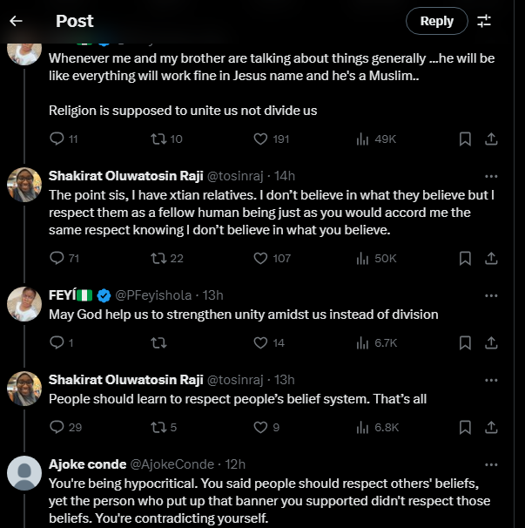The width and height of the screenshot is (525, 528).
Task: Go back using the back arrow
Action: pos(17,21)
